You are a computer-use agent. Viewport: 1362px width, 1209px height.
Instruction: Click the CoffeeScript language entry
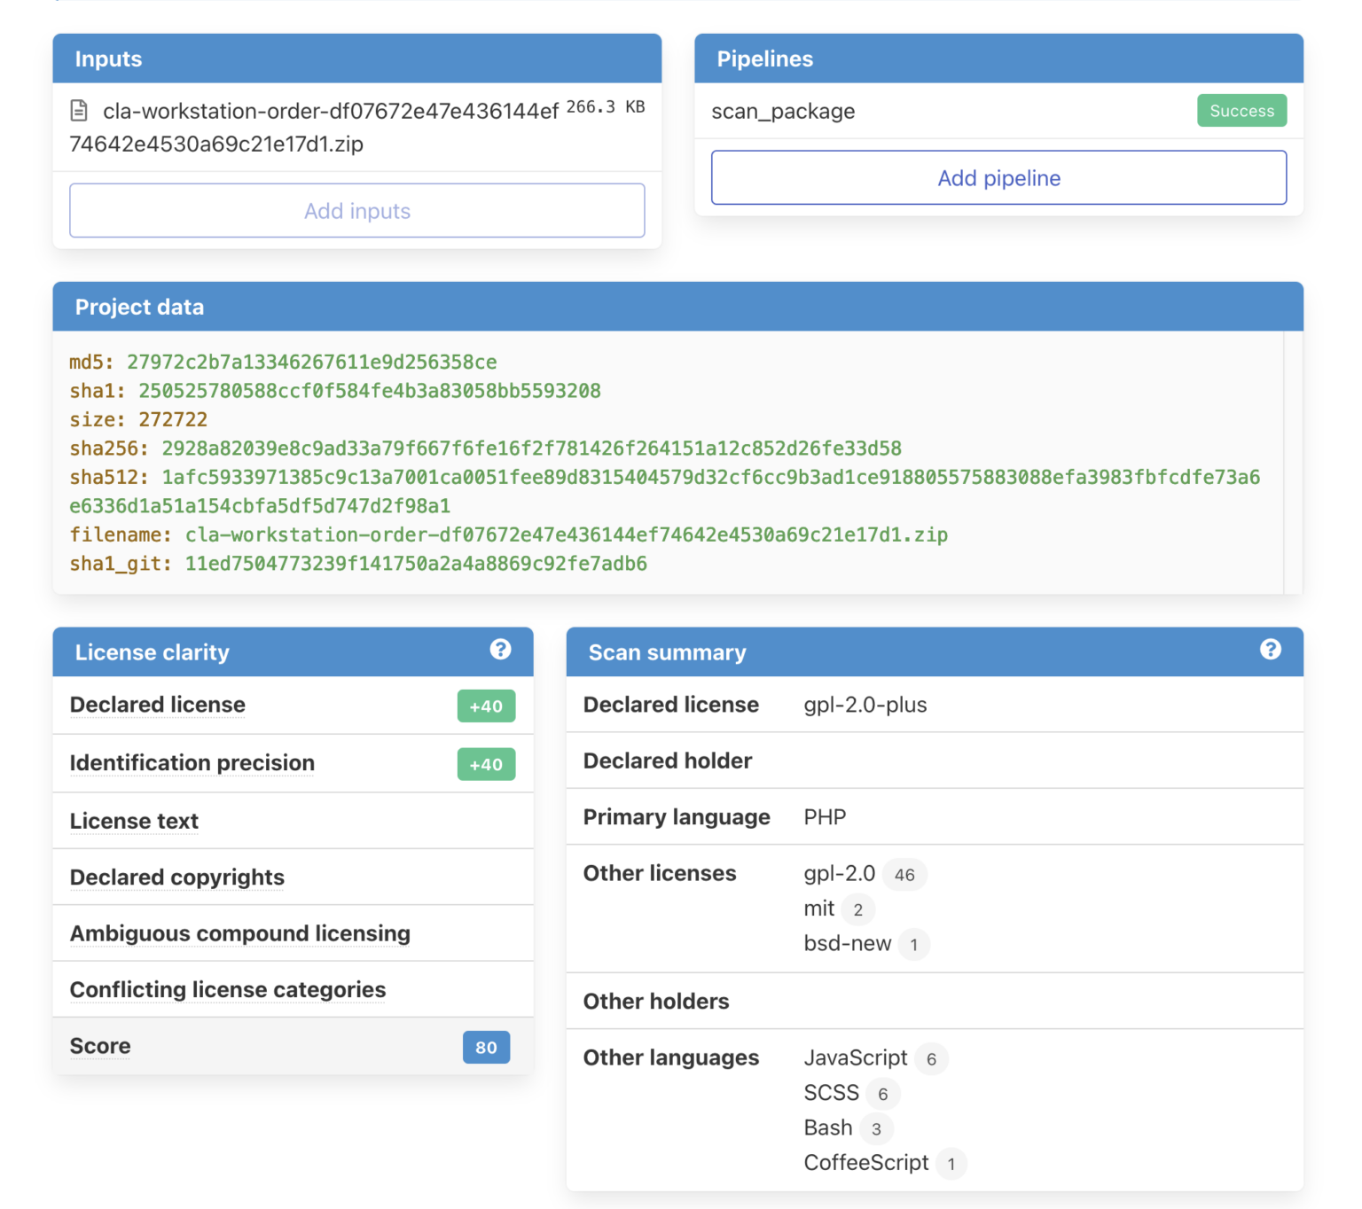[865, 1163]
